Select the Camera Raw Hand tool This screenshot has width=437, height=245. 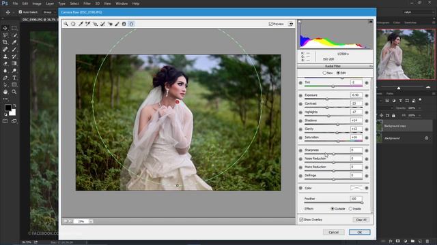click(x=73, y=24)
